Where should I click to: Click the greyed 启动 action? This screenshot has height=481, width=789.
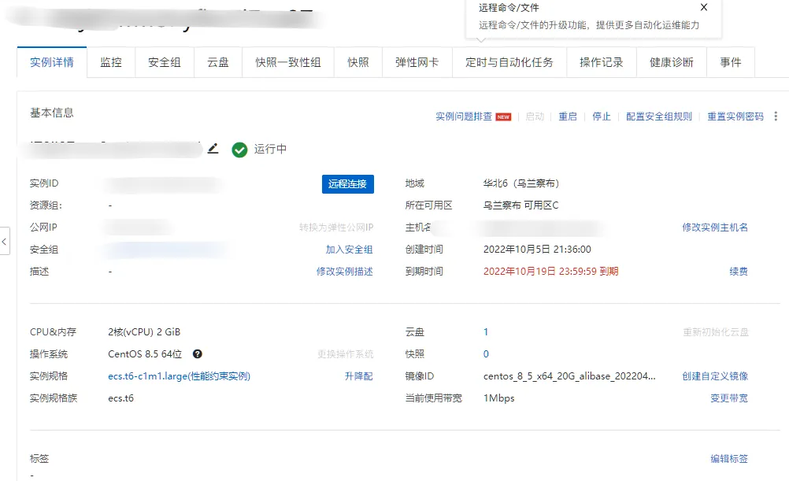535,117
